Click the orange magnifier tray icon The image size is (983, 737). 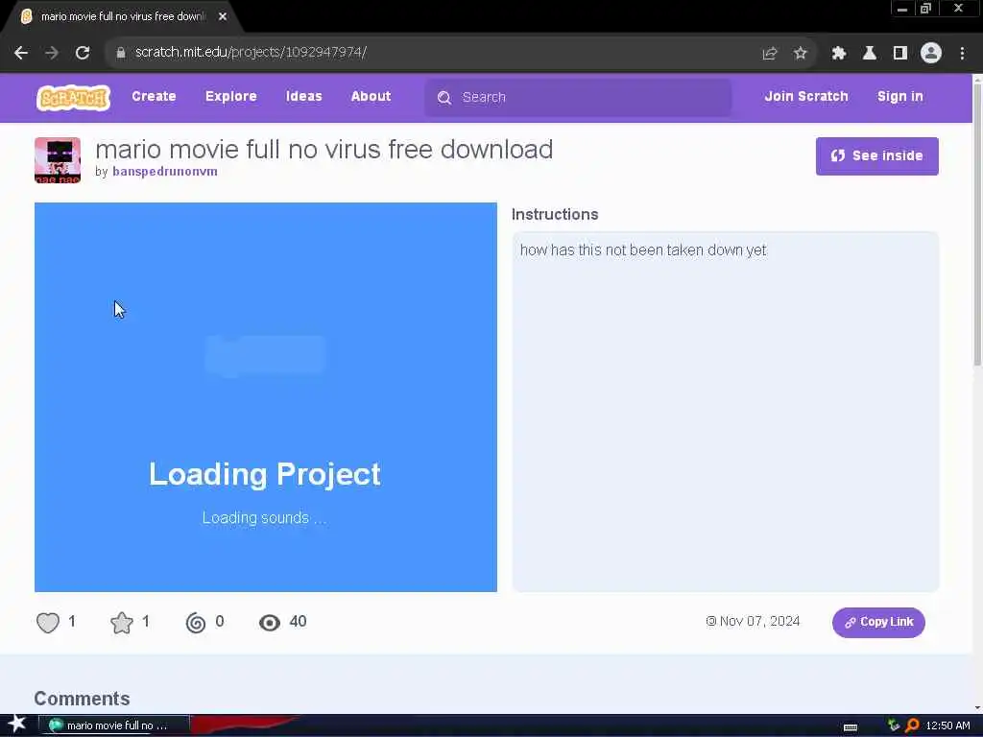(913, 725)
